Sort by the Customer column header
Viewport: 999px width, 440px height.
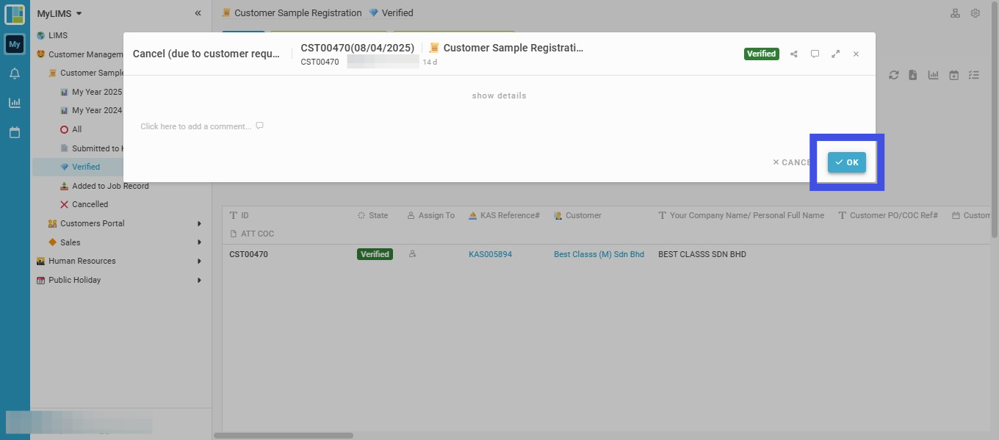point(577,215)
